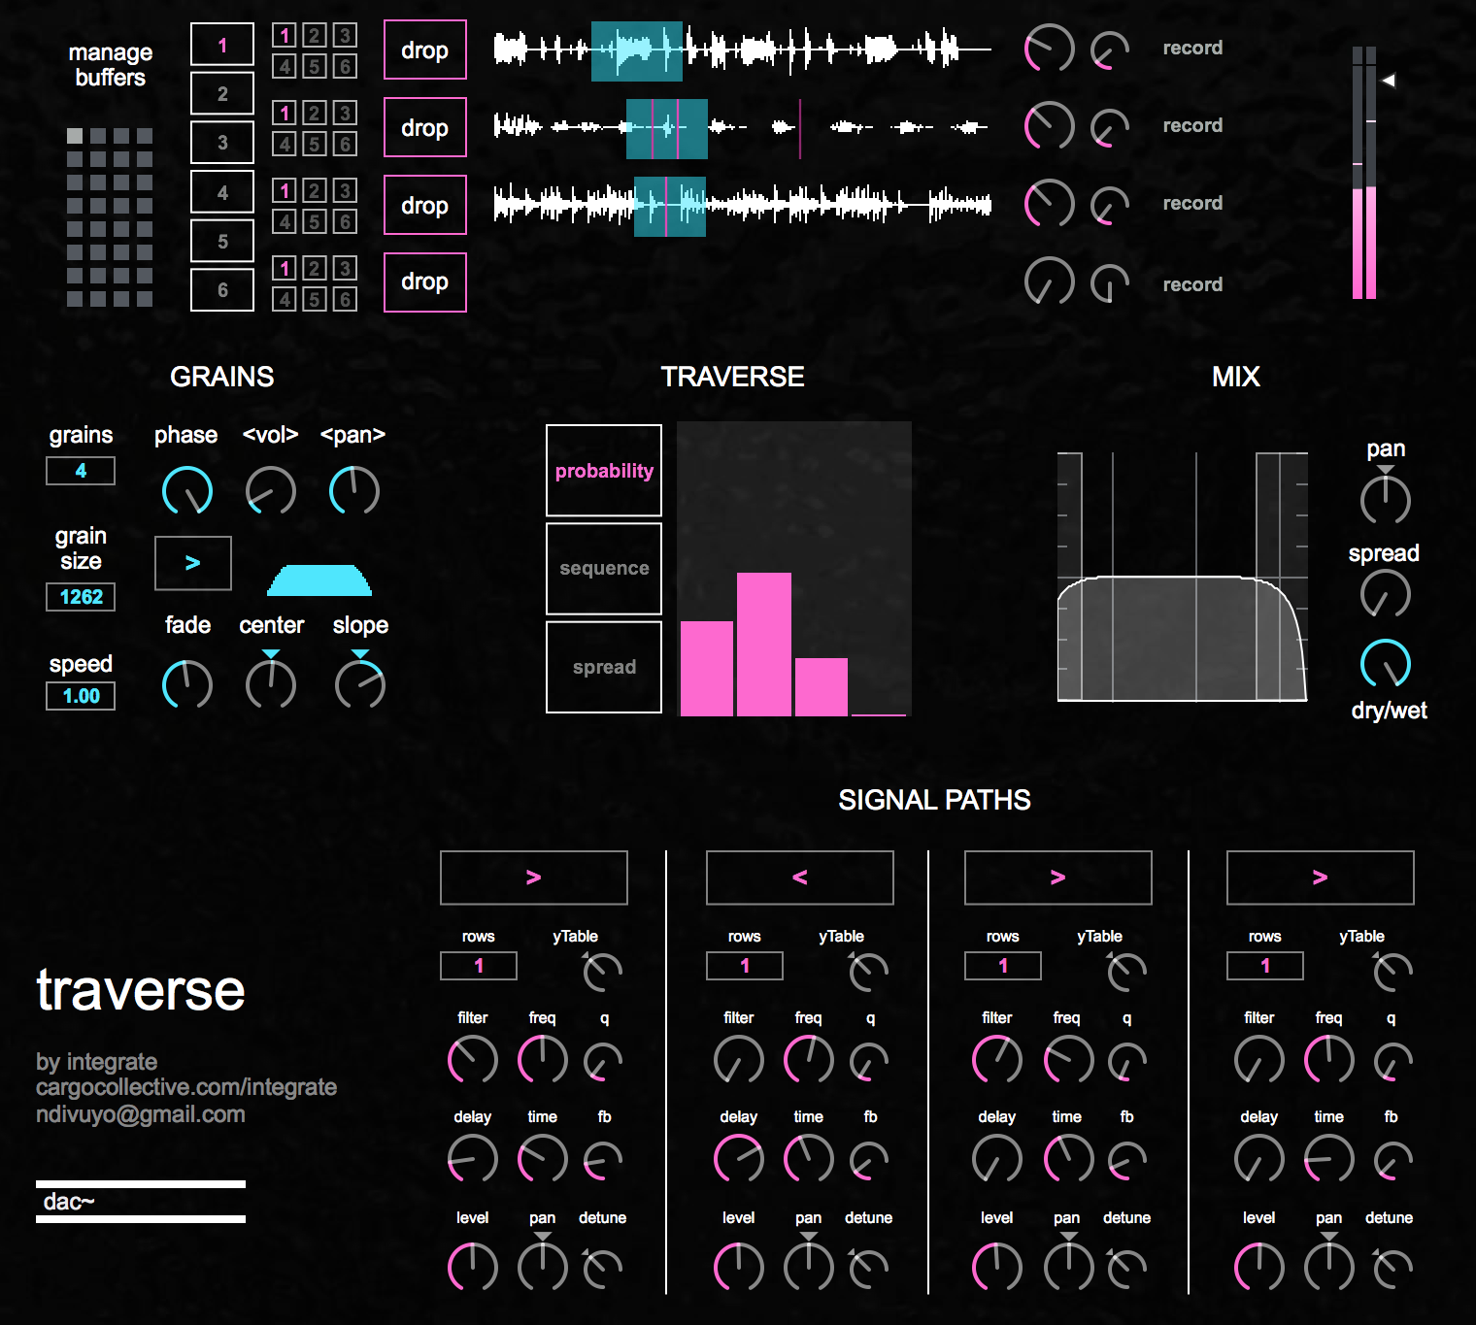Click the grain size number box
Screen dimensions: 1476x1325
point(81,597)
